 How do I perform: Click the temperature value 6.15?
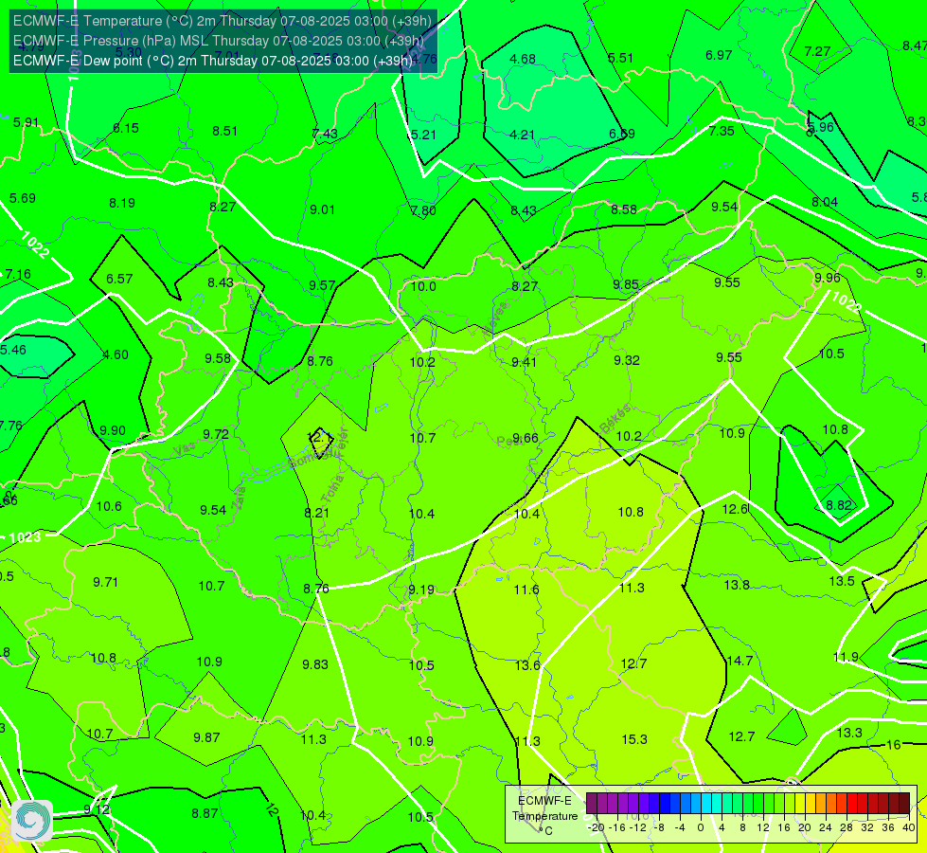126,128
